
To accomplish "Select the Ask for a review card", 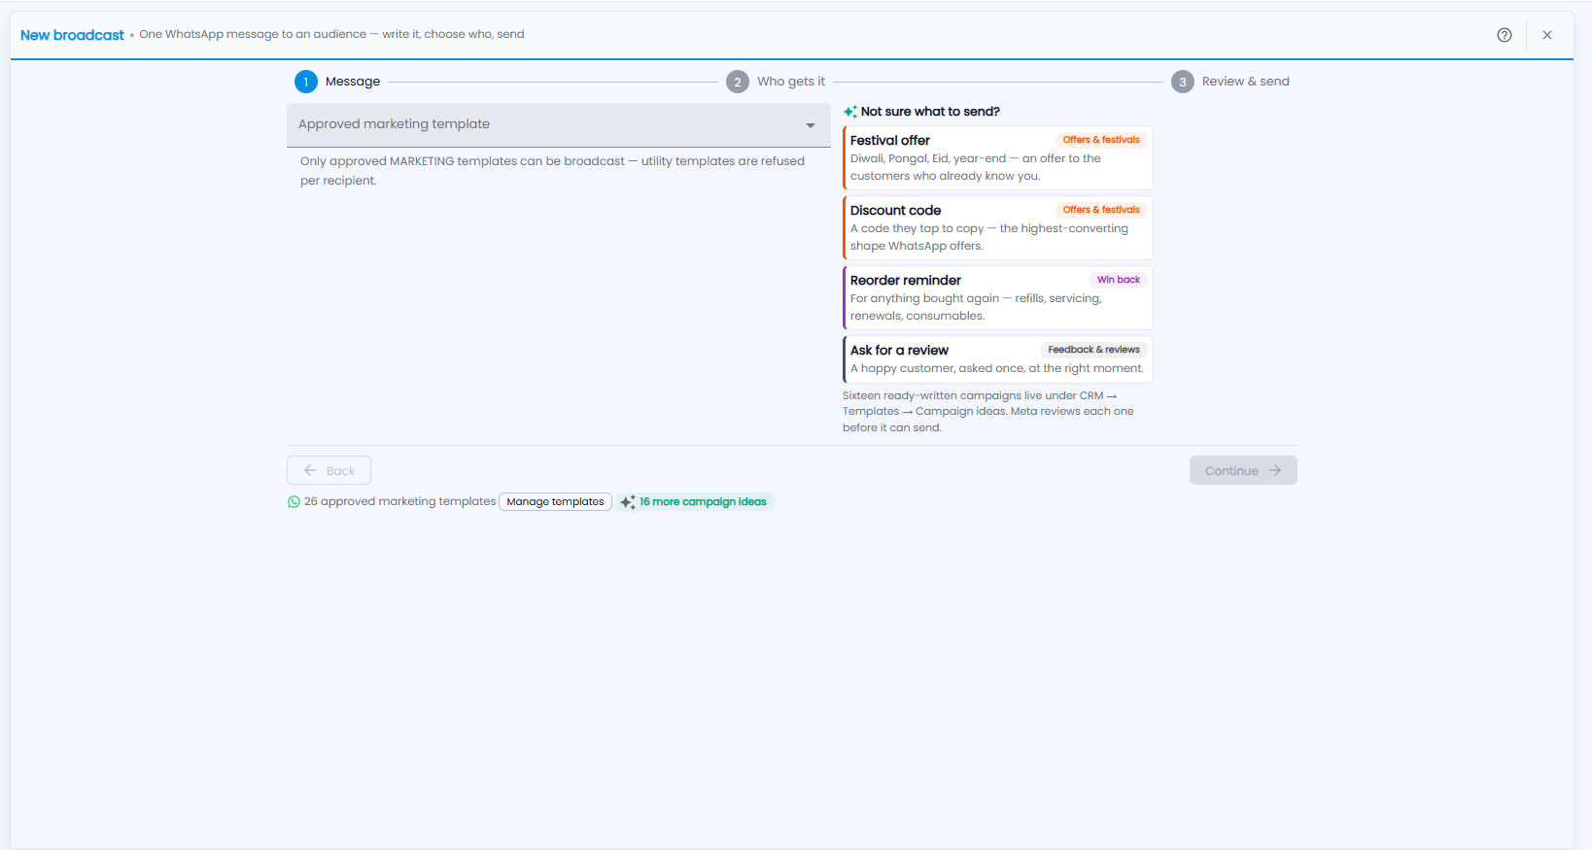I will pos(998,359).
